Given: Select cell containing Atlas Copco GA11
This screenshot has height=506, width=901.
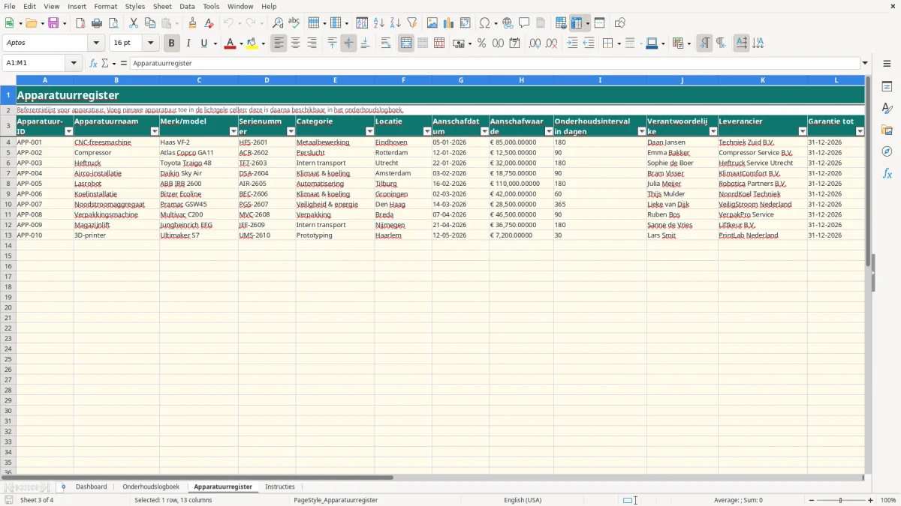Looking at the screenshot, I should [x=198, y=153].
